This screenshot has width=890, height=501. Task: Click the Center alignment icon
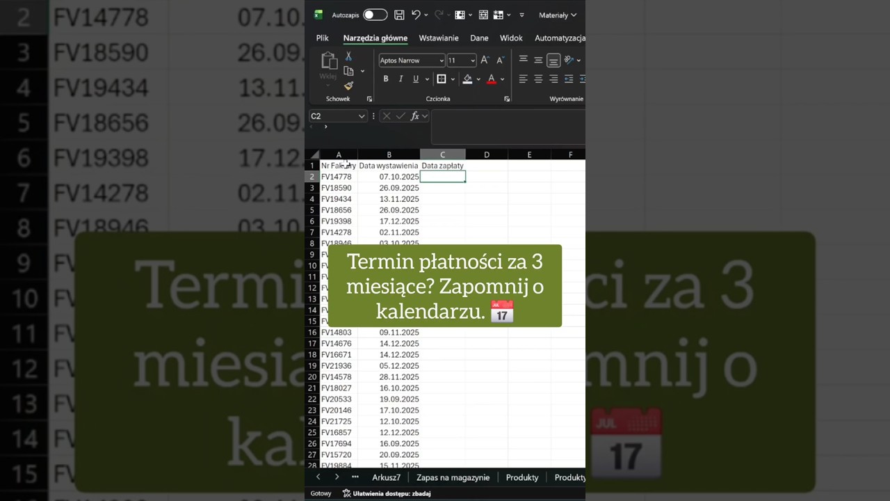pyautogui.click(x=538, y=79)
